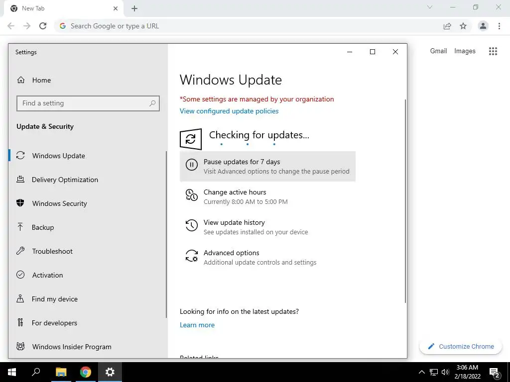The image size is (510, 382).
Task: Click the update history clock icon
Action: [192, 225]
